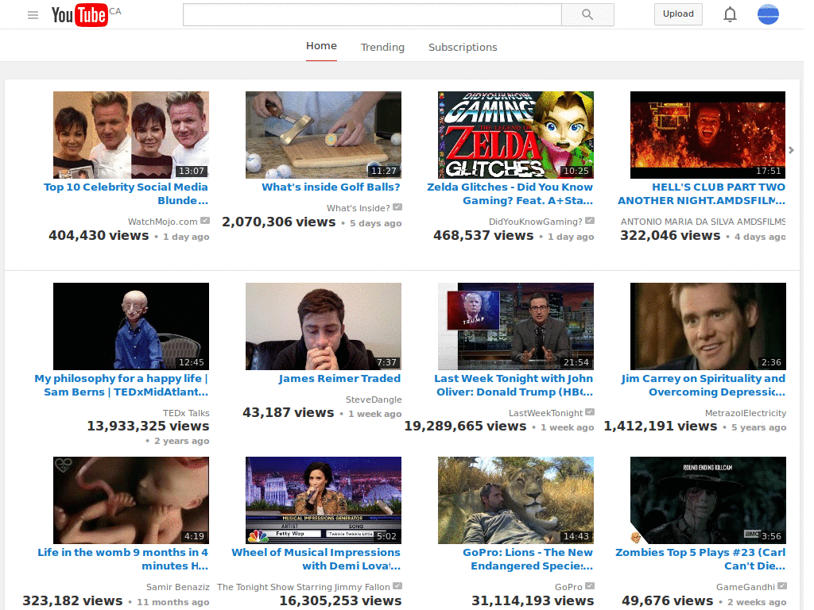Click the GoPro: Lions title link
The height and width of the screenshot is (610, 814).
(528, 558)
